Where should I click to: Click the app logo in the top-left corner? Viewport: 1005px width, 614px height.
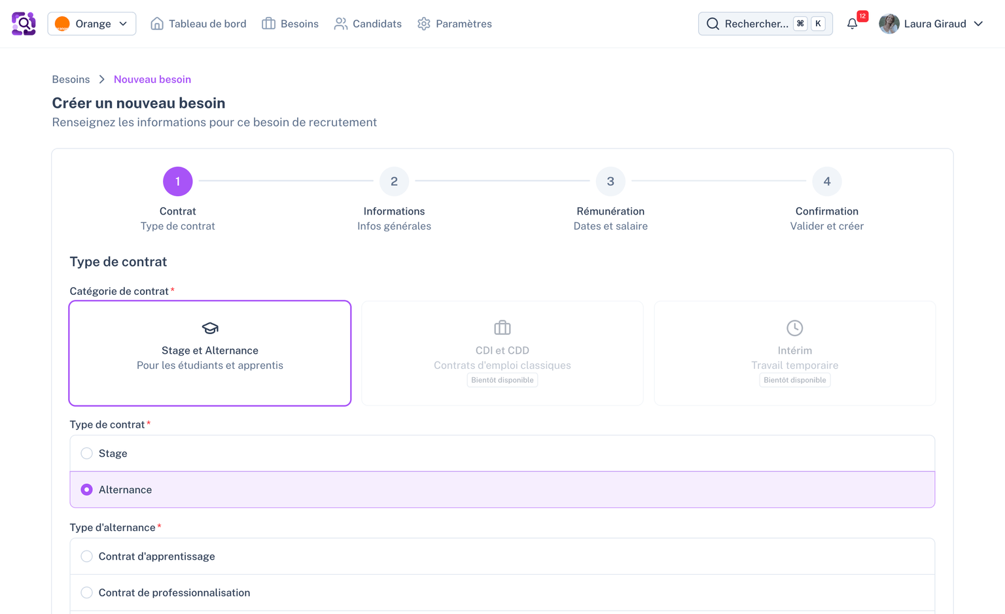coord(24,24)
